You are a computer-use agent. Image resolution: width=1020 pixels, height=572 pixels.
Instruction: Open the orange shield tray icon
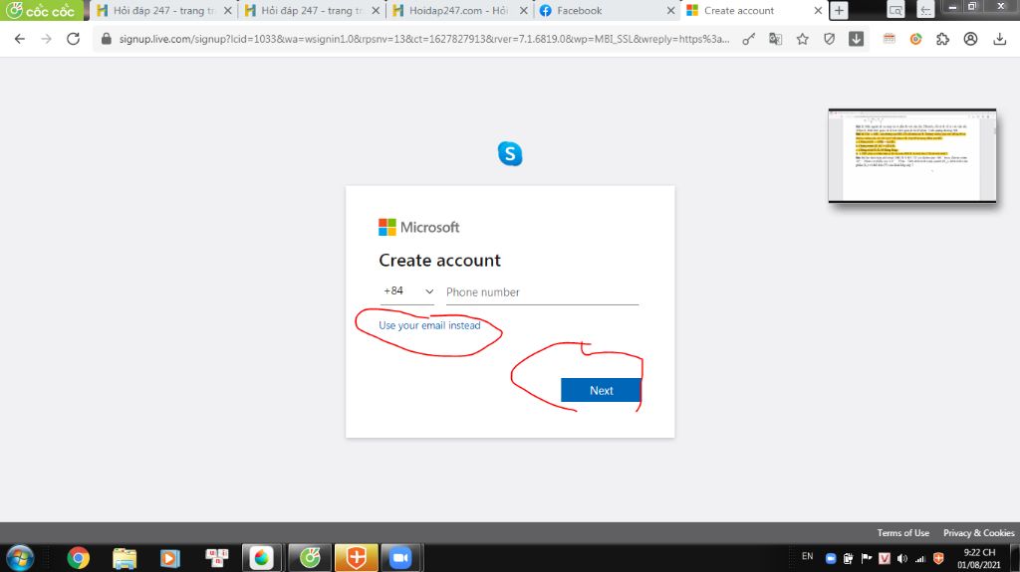point(938,558)
